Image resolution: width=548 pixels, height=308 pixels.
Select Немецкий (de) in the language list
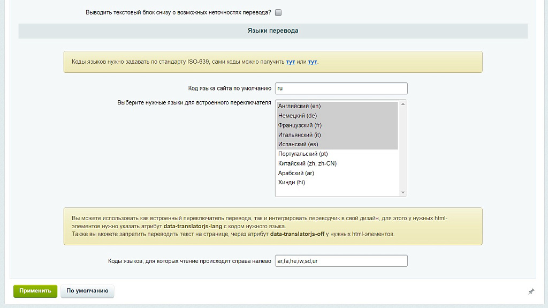(298, 116)
